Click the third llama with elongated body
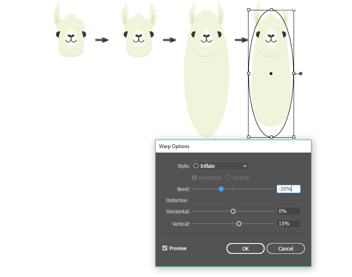Screen dimensions: 352x277 click(207, 70)
